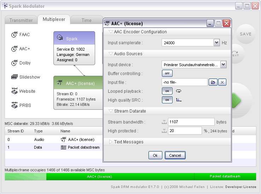
Task: Switch to the Time tab
Action: click(87, 20)
